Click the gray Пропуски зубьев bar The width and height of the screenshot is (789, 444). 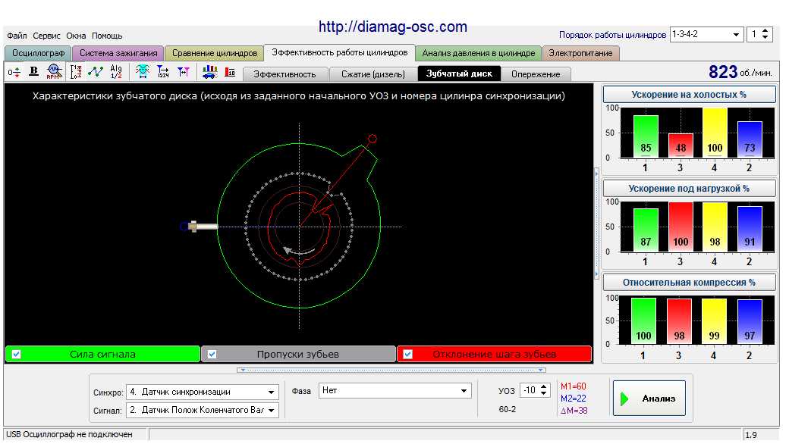(298, 354)
